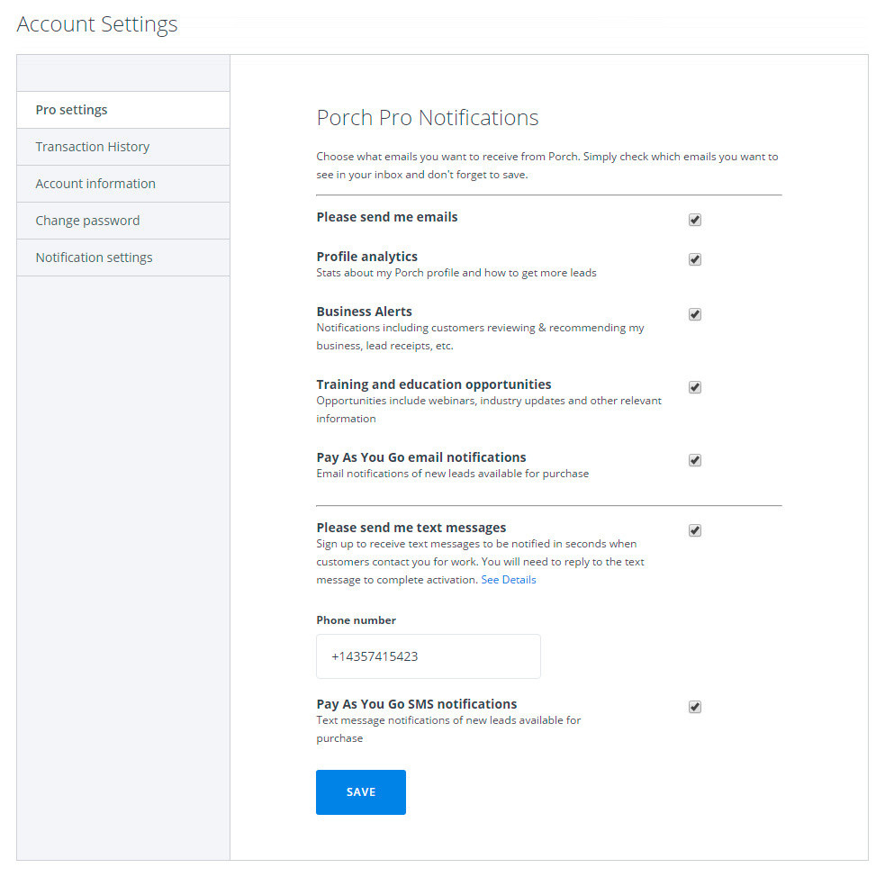Viewport: 885px width, 877px height.
Task: Click the 'Phone number' label
Action: pyautogui.click(x=357, y=620)
